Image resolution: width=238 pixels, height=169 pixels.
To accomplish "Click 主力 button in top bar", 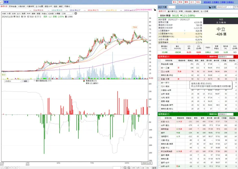I will point(192,2).
